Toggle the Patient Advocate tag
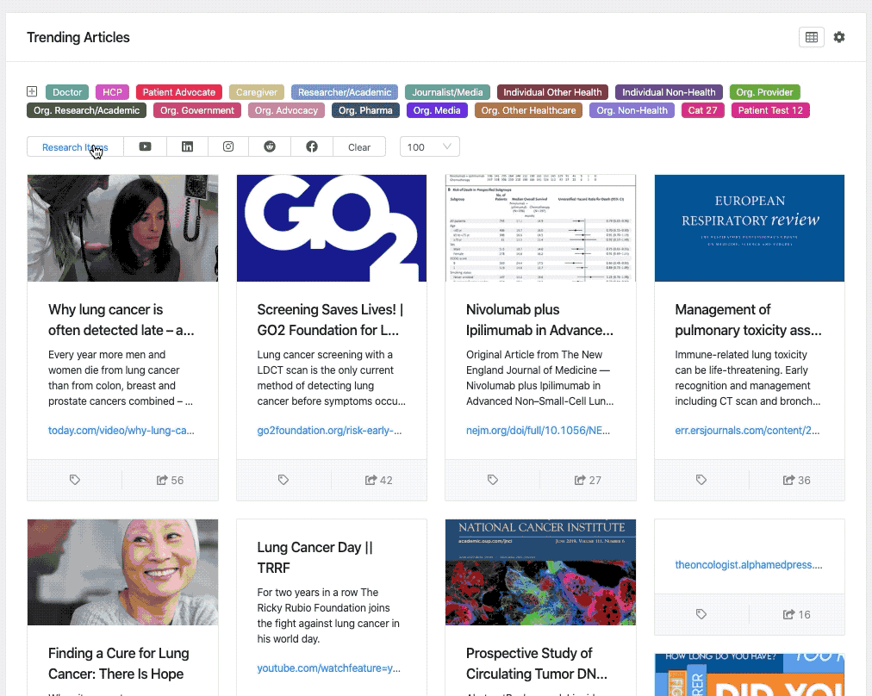 coord(179,92)
